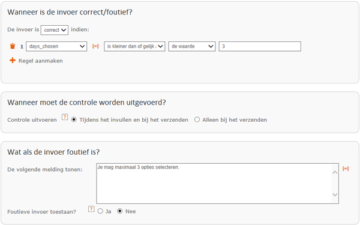Expand the 'de waarde' dropdown
360x225 pixels.
point(192,46)
